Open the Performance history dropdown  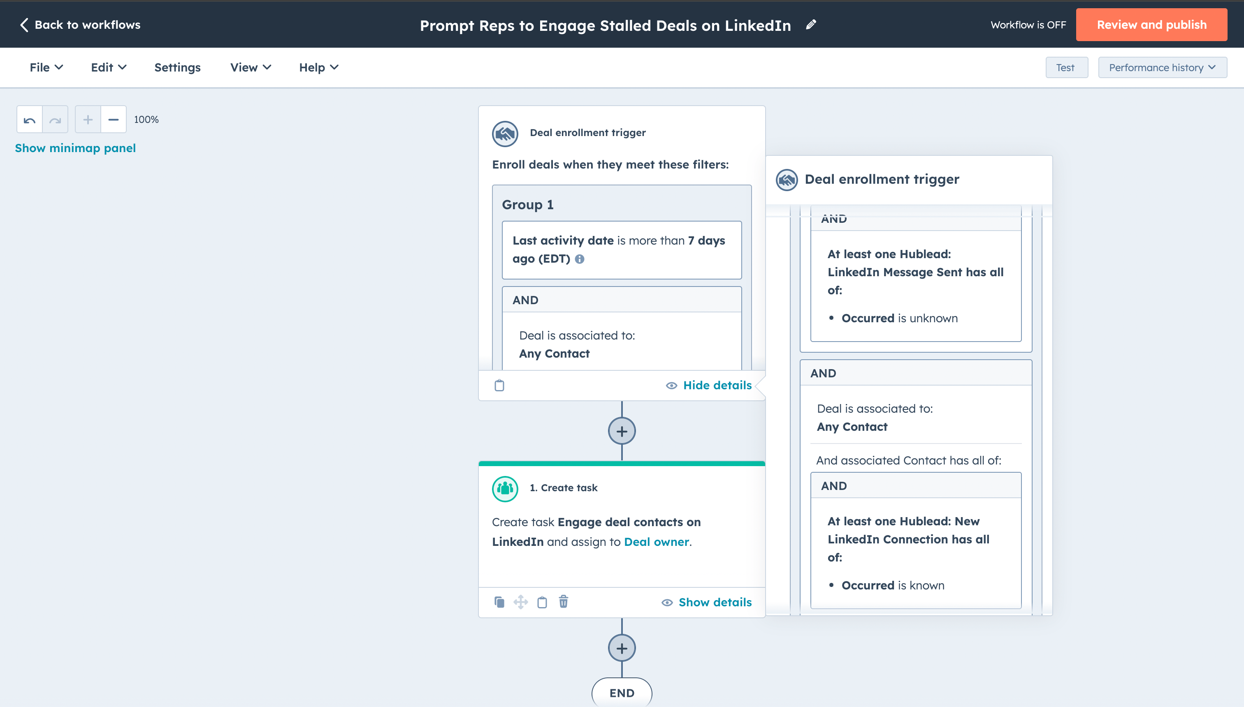(1162, 67)
